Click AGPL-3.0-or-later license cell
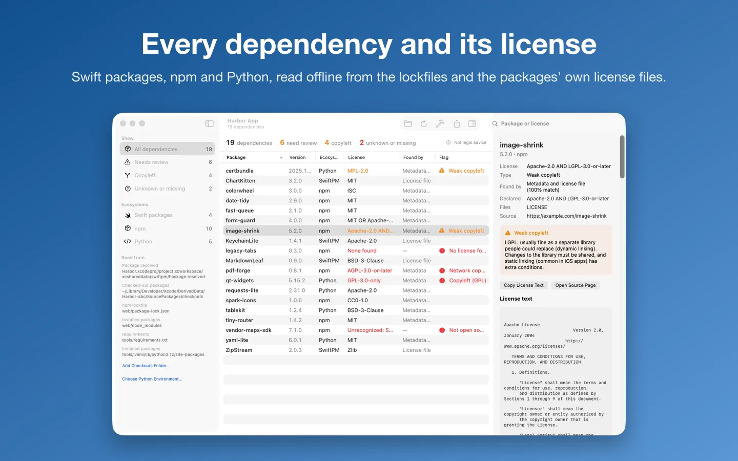Viewport: 738px width, 461px height. click(370, 270)
